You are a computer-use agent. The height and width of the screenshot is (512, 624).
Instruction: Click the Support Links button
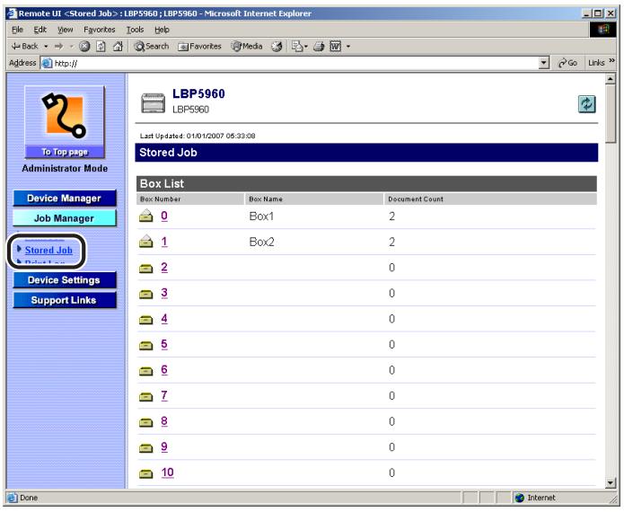pyautogui.click(x=65, y=300)
